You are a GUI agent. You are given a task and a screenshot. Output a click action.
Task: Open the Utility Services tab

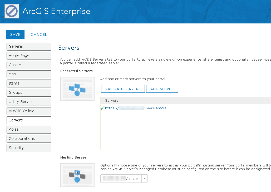(29, 102)
